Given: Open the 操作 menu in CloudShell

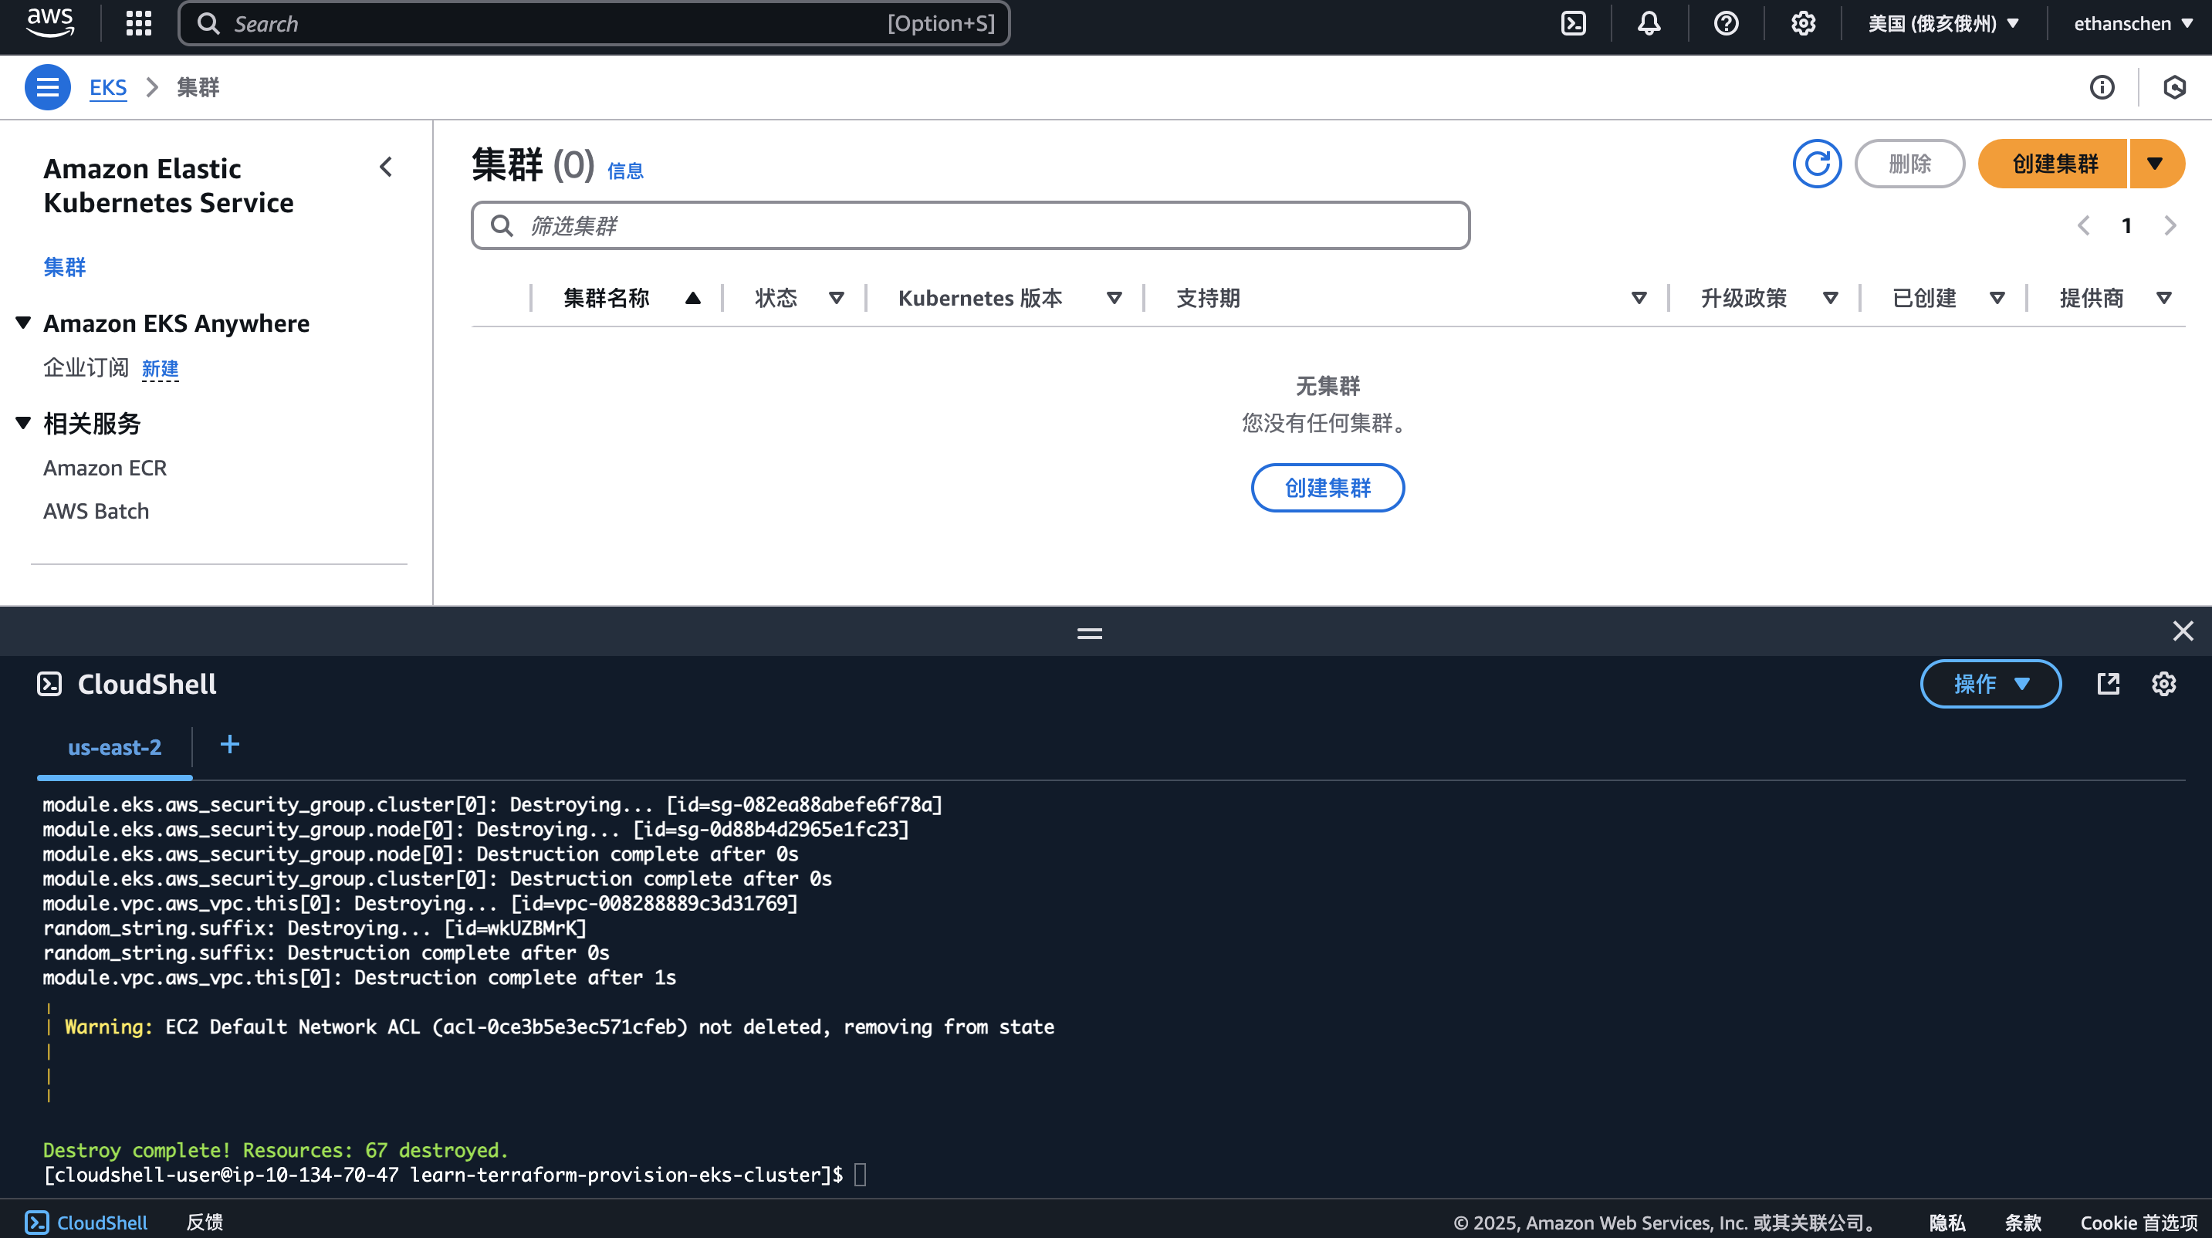Looking at the screenshot, I should tap(1990, 685).
